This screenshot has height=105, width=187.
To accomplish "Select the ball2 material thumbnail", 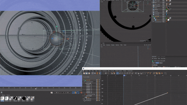I will click(x=32, y=98).
